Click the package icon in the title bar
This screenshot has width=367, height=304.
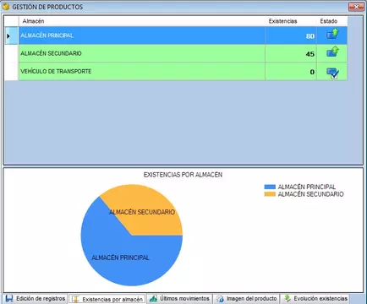coord(6,7)
